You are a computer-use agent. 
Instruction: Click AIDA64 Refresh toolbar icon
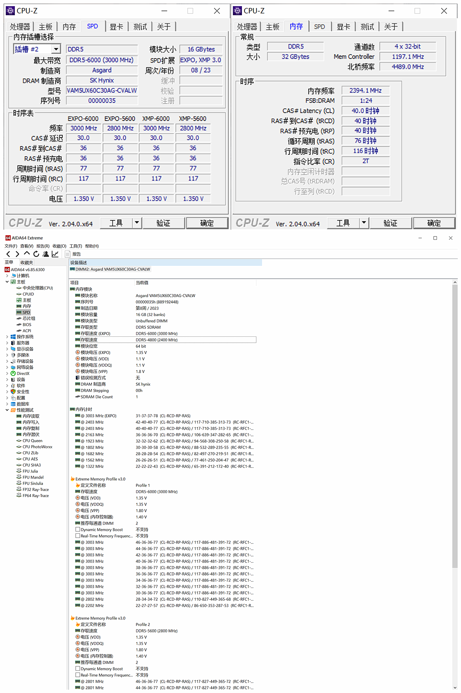(36, 254)
